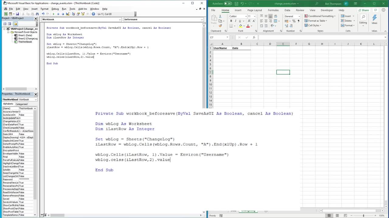389x218 pixels.
Task: Open Properties Window via VBA toolbar icon
Action: pos(78,14)
